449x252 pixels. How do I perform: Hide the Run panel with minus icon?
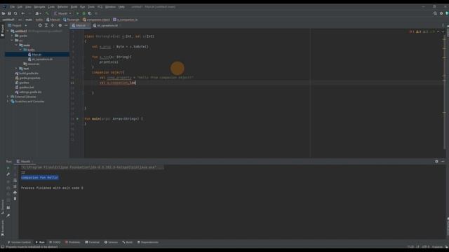click(443, 162)
